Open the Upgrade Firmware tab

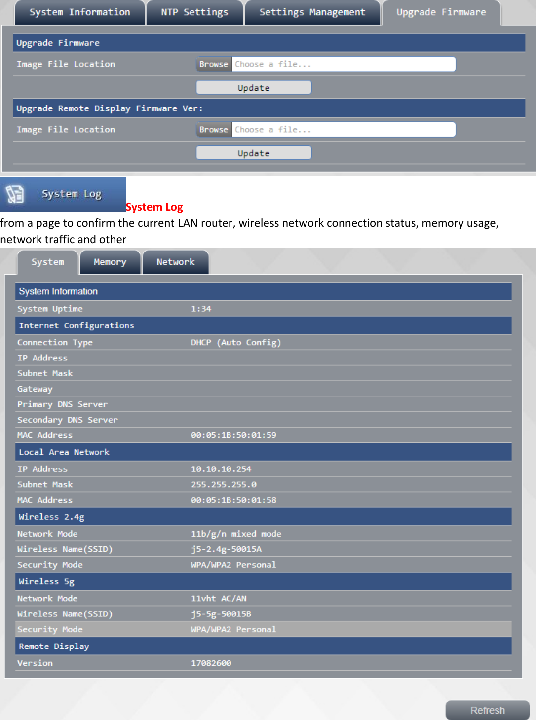440,12
